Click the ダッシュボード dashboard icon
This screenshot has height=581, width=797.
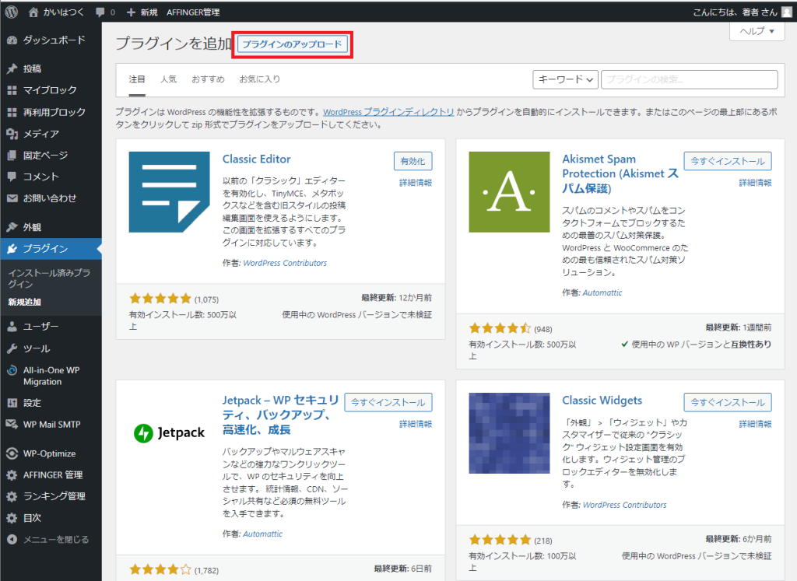pos(12,40)
